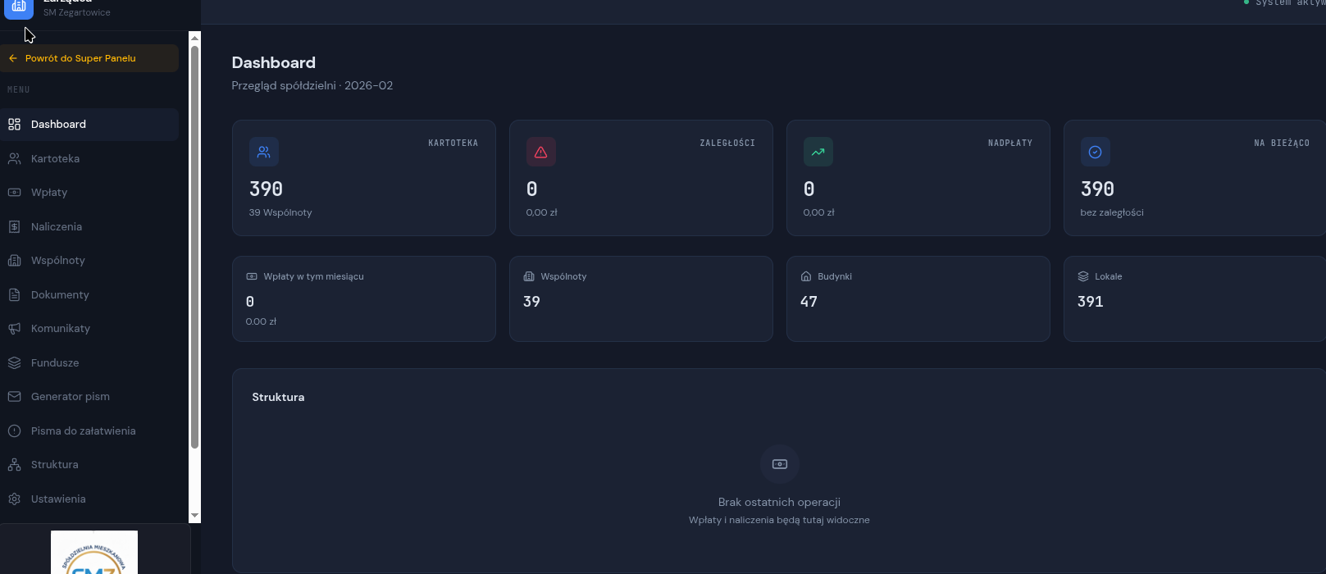1326x574 pixels.
Task: Open Generator pism link
Action: coord(89,397)
